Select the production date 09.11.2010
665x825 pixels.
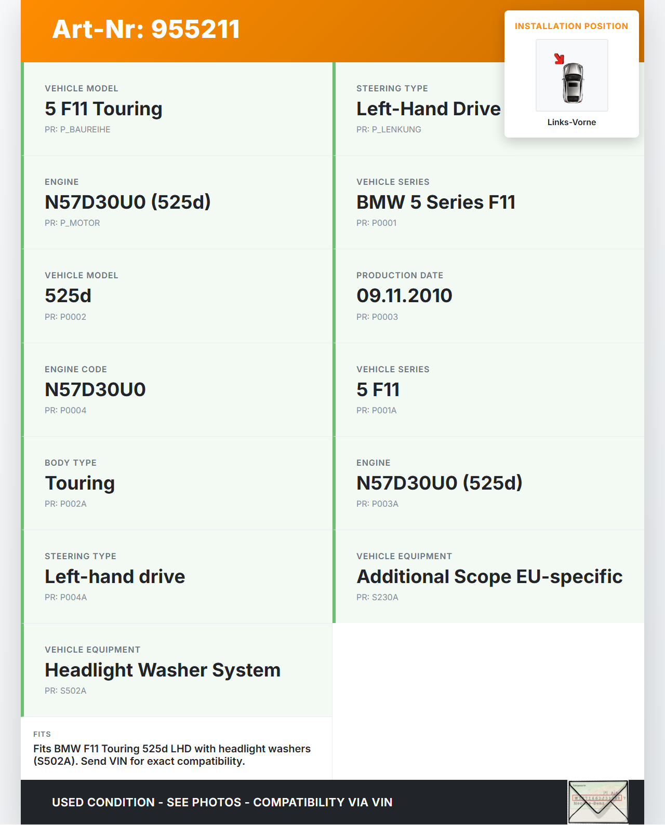pos(404,296)
